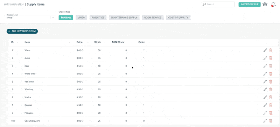Click the Item column header
The height and width of the screenshot is (127, 280).
click(x=27, y=42)
